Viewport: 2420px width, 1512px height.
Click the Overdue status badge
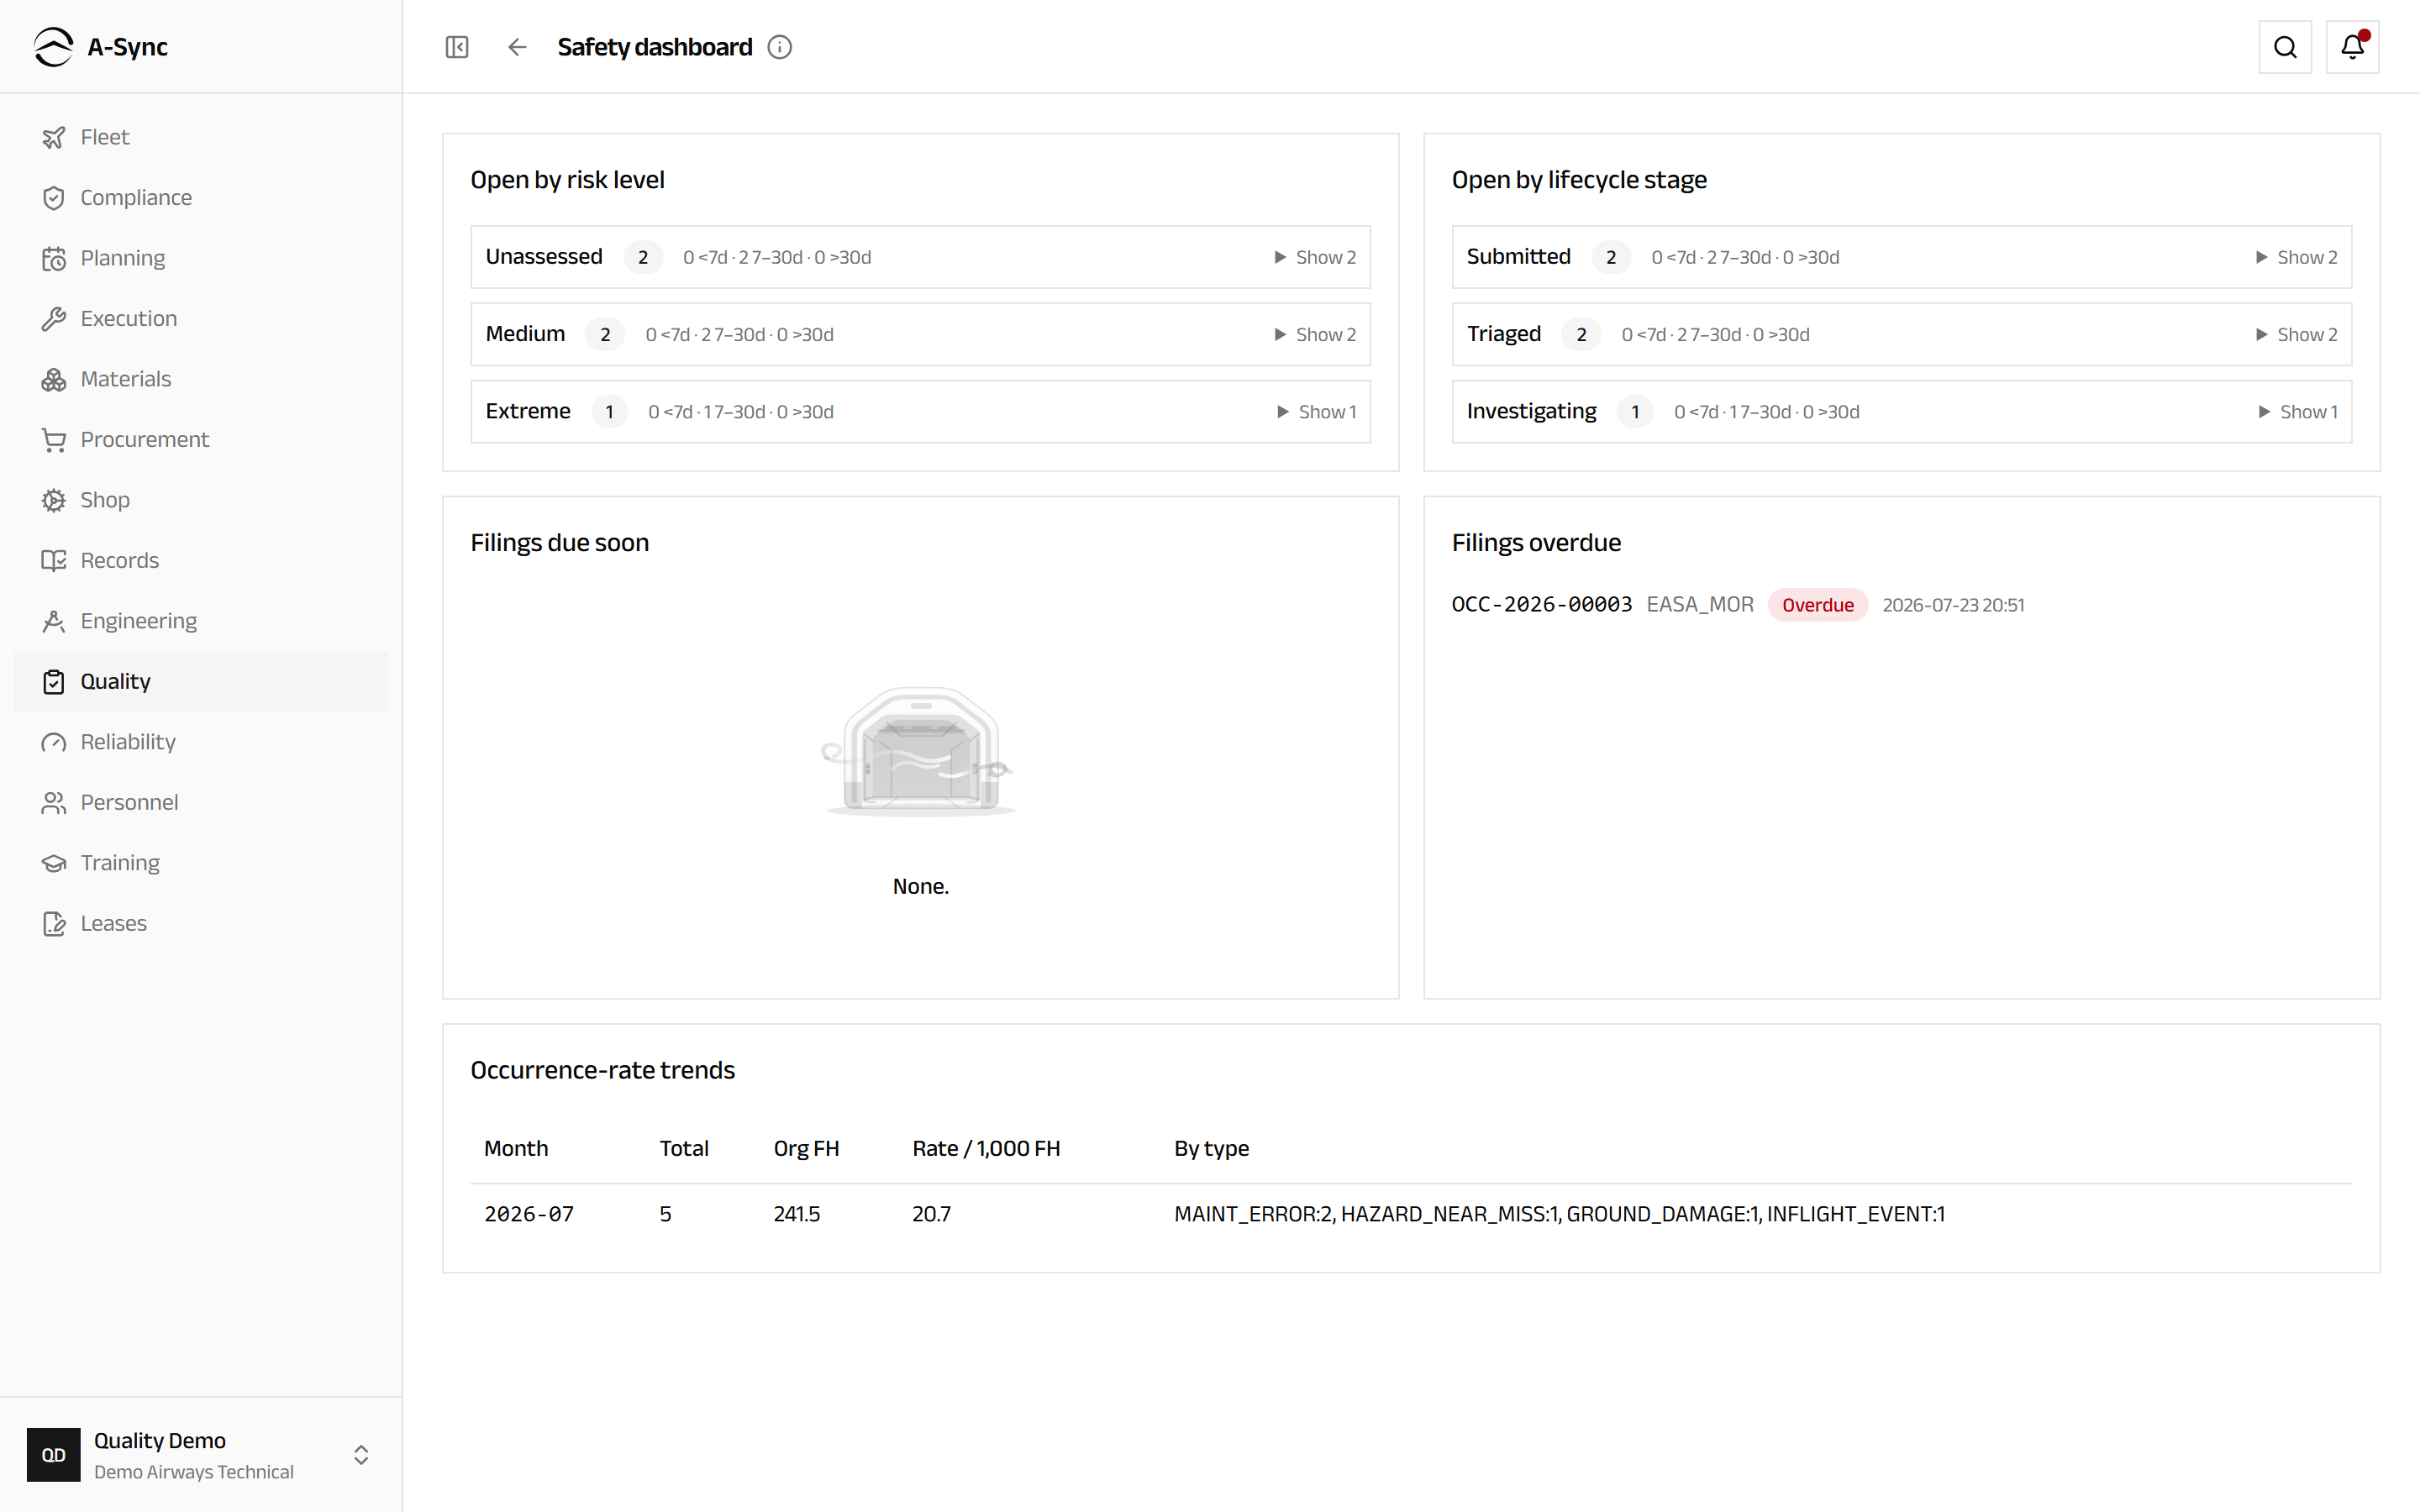pyautogui.click(x=1817, y=605)
